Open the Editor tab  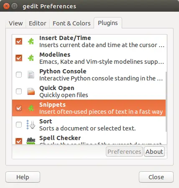38,23
